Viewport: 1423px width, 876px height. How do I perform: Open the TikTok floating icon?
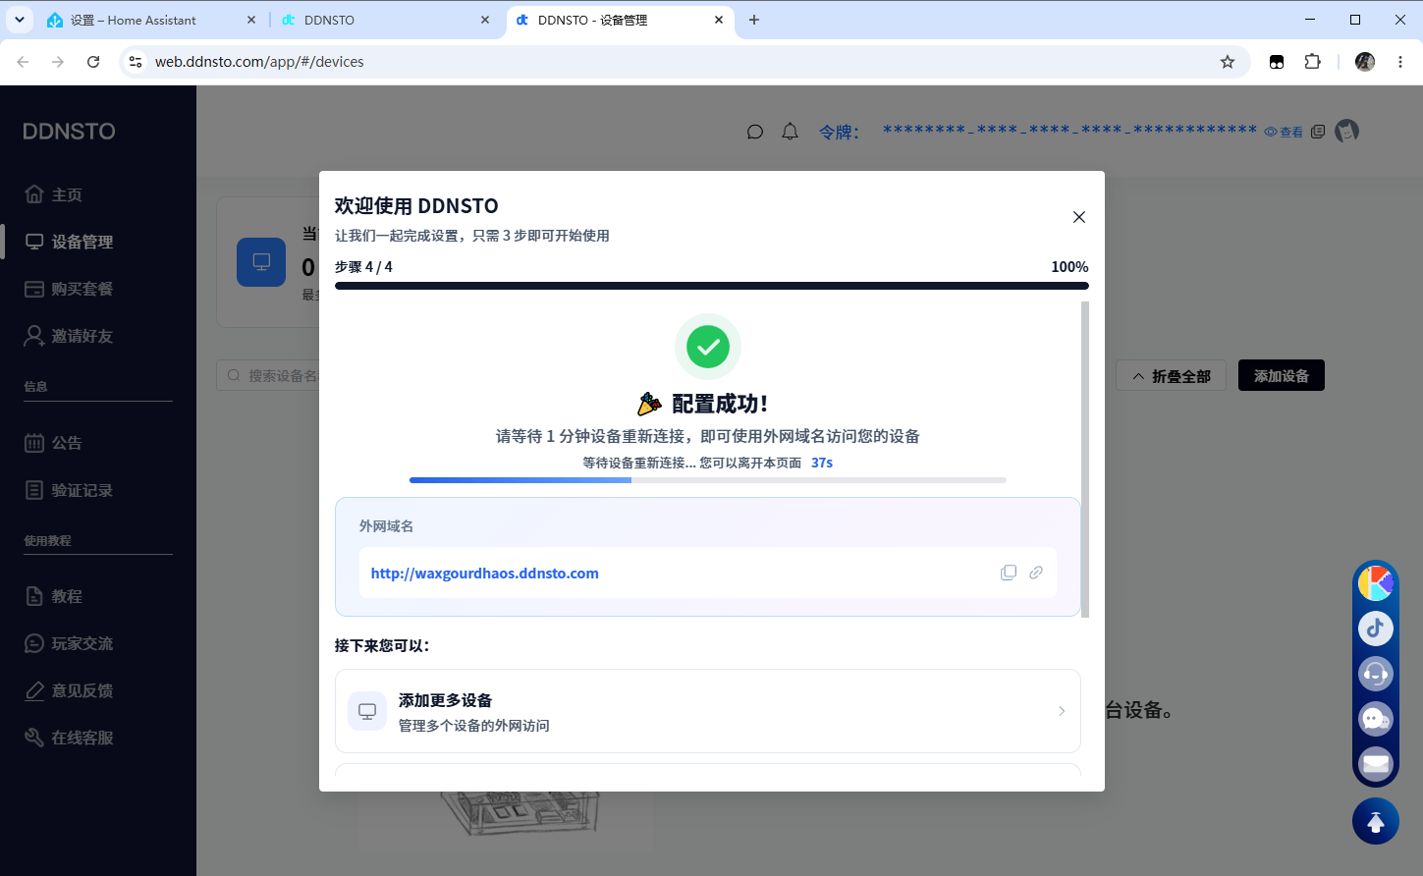pyautogui.click(x=1375, y=629)
